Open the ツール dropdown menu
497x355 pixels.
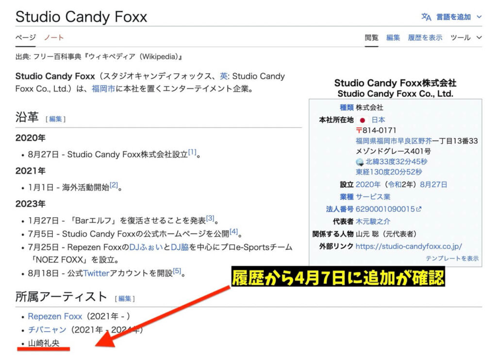click(x=461, y=38)
